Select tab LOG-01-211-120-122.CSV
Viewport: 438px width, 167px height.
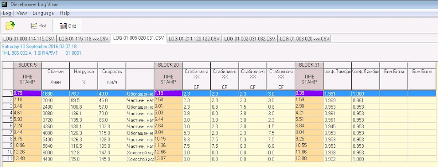[194, 38]
